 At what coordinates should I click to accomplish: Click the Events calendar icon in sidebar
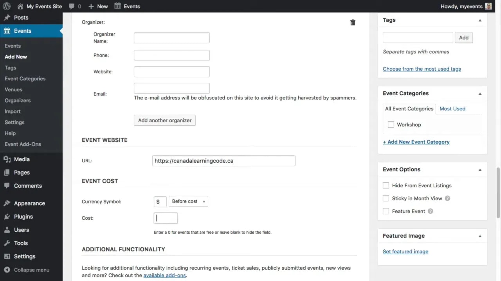7,31
